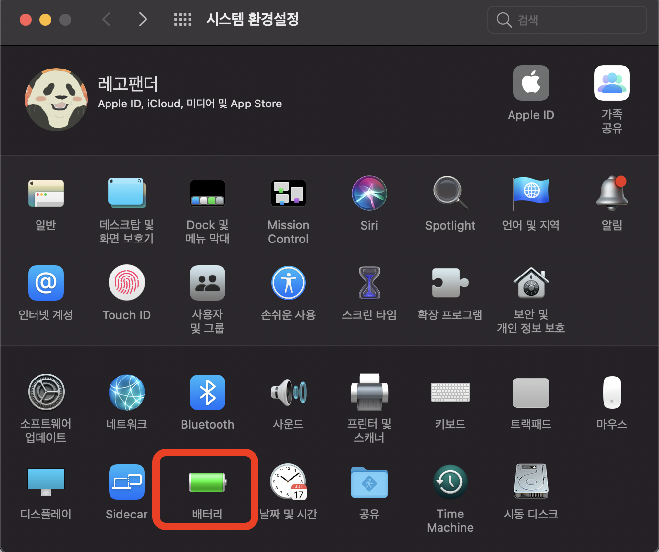Open 알림 notifications preferences
Viewport: 659px width, 552px height.
click(x=612, y=193)
